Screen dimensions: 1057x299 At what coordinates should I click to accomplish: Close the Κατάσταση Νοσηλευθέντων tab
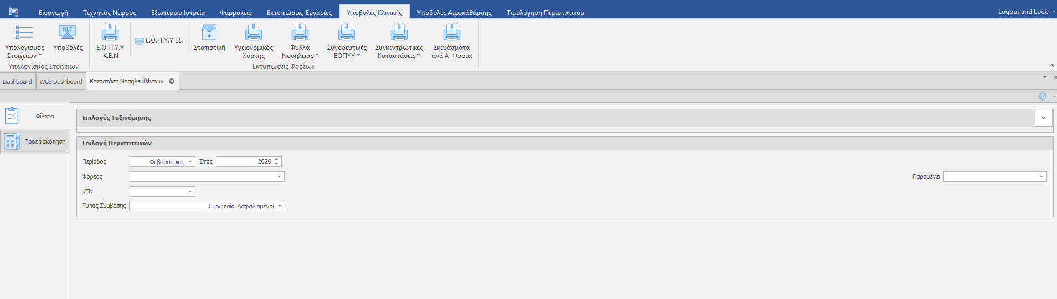point(172,81)
